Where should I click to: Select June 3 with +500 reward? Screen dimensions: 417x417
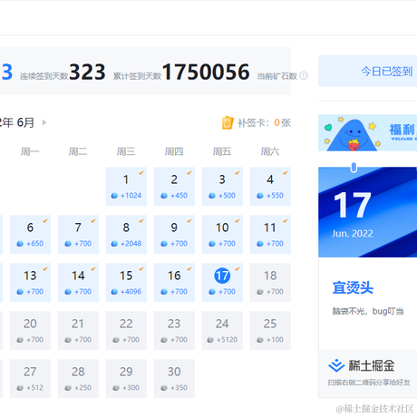222,187
